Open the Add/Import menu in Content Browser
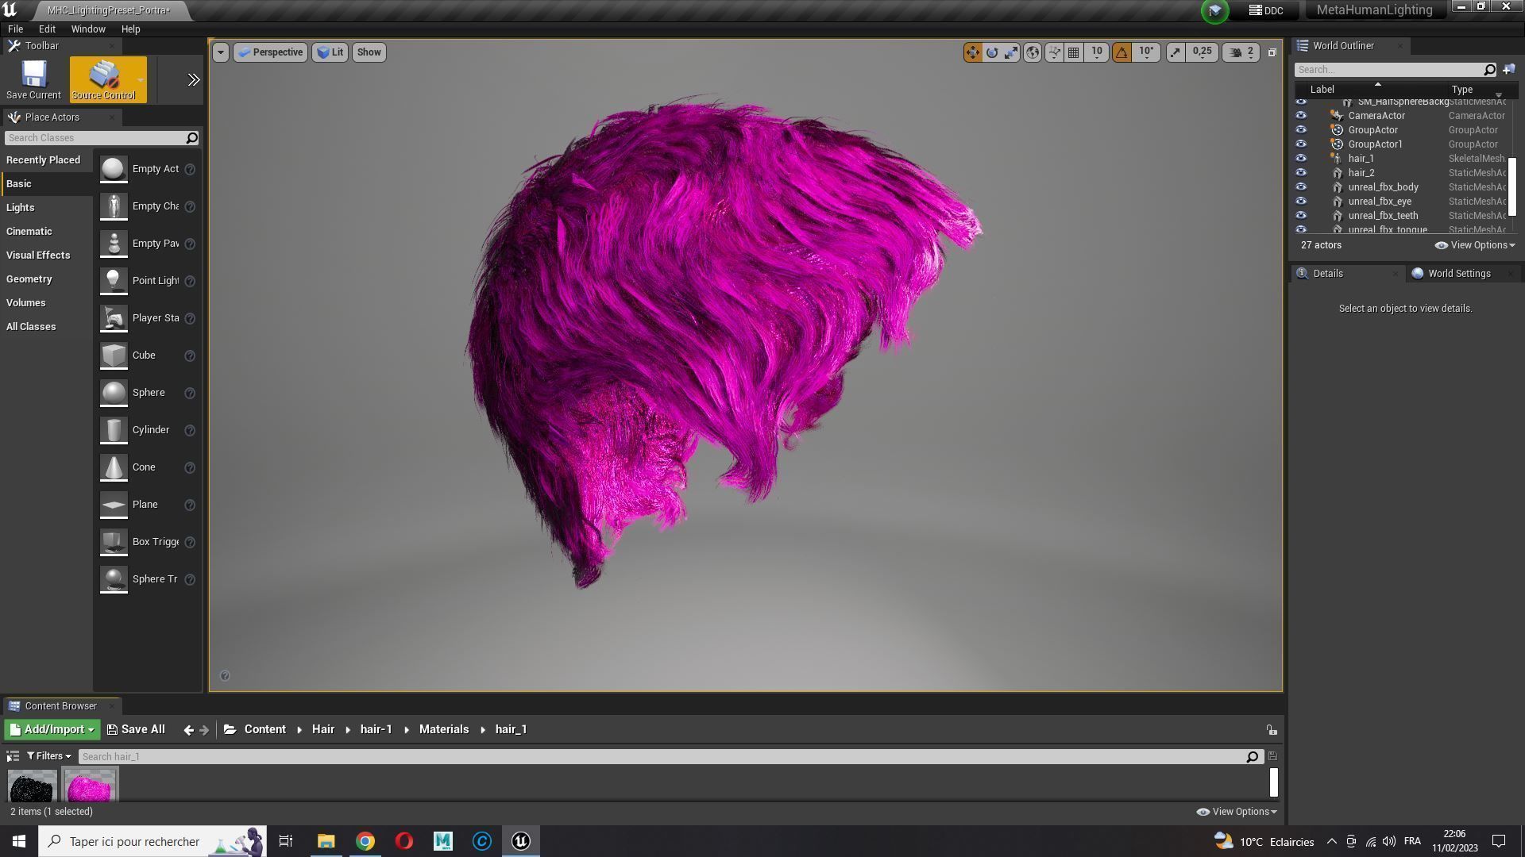This screenshot has width=1525, height=857. click(51, 728)
